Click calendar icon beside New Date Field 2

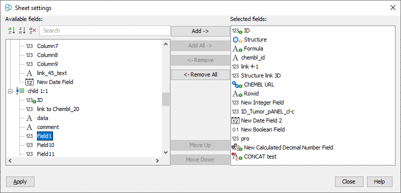pyautogui.click(x=235, y=120)
